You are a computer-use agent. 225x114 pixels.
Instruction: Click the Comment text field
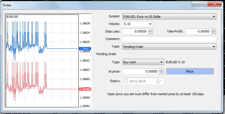[169, 39]
